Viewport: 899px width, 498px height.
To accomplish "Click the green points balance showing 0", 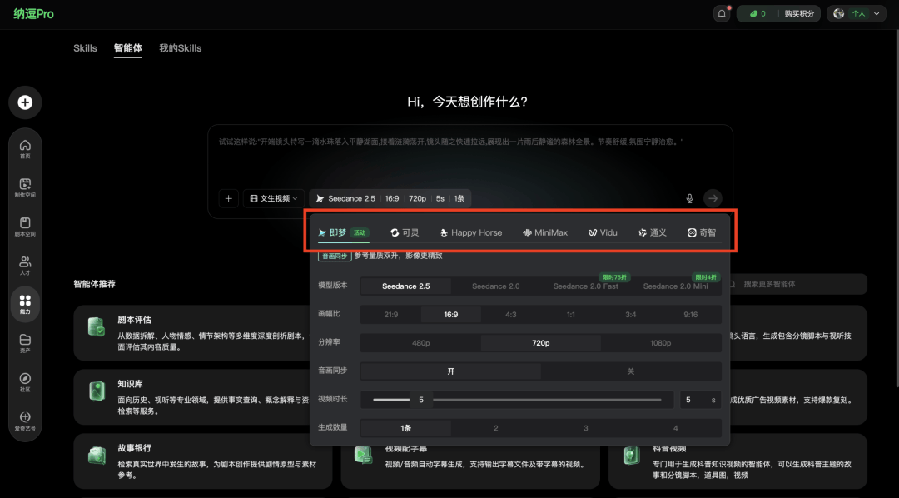I will (x=757, y=14).
